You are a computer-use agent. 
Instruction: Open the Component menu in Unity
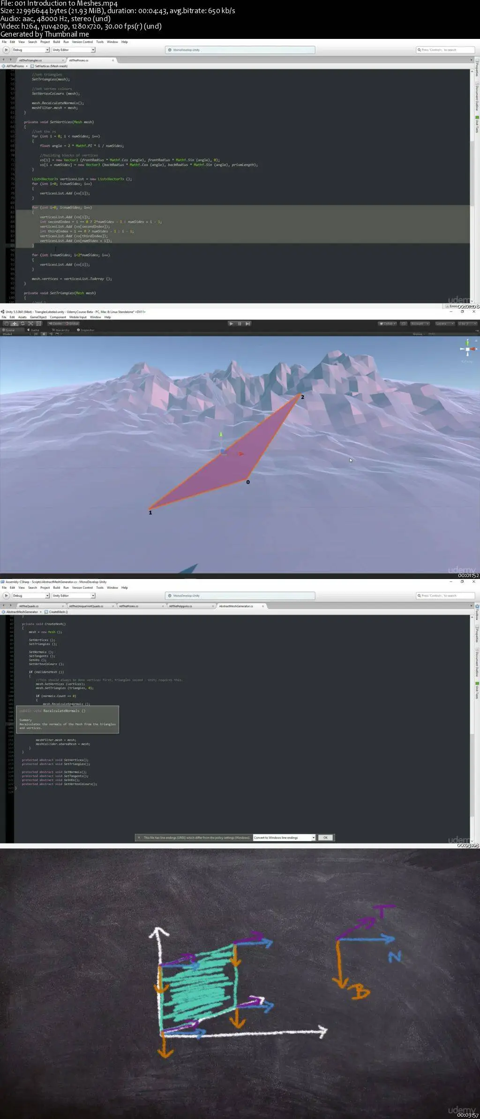pyautogui.click(x=58, y=317)
